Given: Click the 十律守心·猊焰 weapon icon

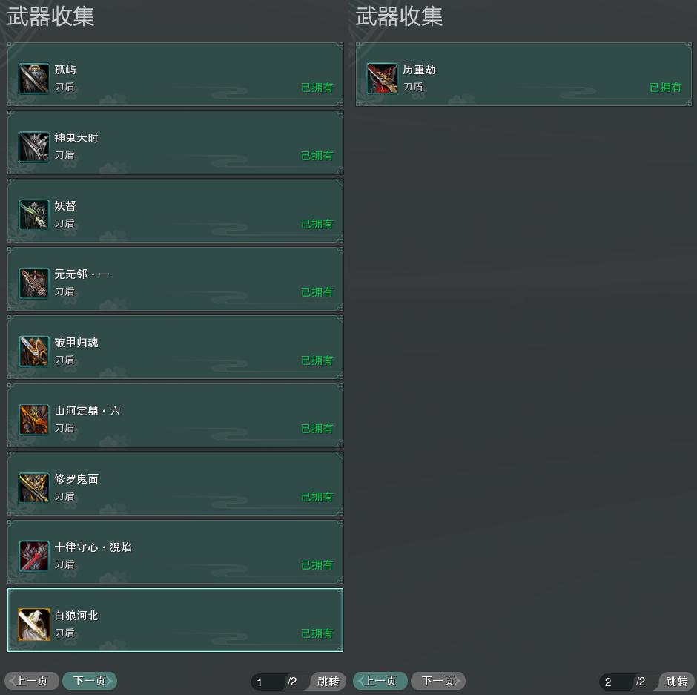Looking at the screenshot, I should pos(34,556).
